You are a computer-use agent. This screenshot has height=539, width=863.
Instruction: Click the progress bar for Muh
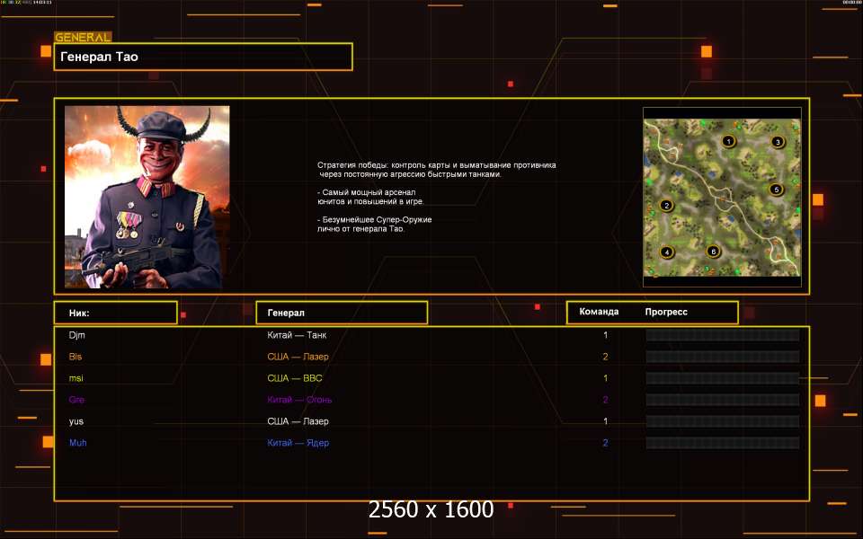pos(722,443)
